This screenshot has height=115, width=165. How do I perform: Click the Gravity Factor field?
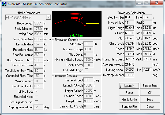click(x=88, y=65)
